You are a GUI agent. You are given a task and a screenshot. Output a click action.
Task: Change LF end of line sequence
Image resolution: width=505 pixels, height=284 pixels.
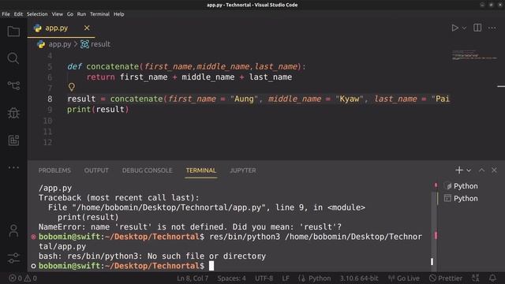pos(286,278)
